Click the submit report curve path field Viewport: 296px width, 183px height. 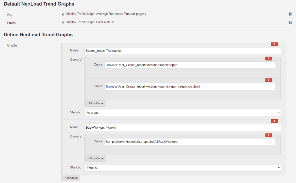190,65
